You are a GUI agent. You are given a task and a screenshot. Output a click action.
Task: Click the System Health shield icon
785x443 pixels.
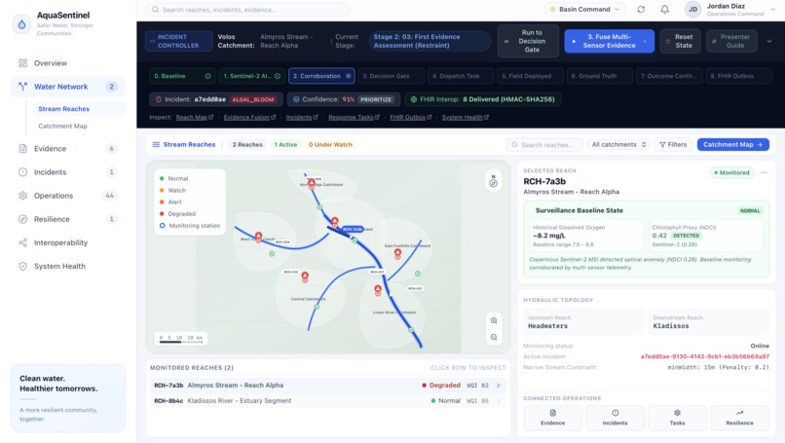[x=22, y=267]
